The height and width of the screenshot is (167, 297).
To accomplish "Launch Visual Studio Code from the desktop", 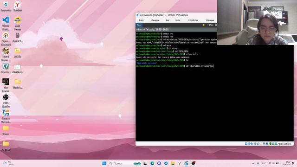I will (6, 23).
